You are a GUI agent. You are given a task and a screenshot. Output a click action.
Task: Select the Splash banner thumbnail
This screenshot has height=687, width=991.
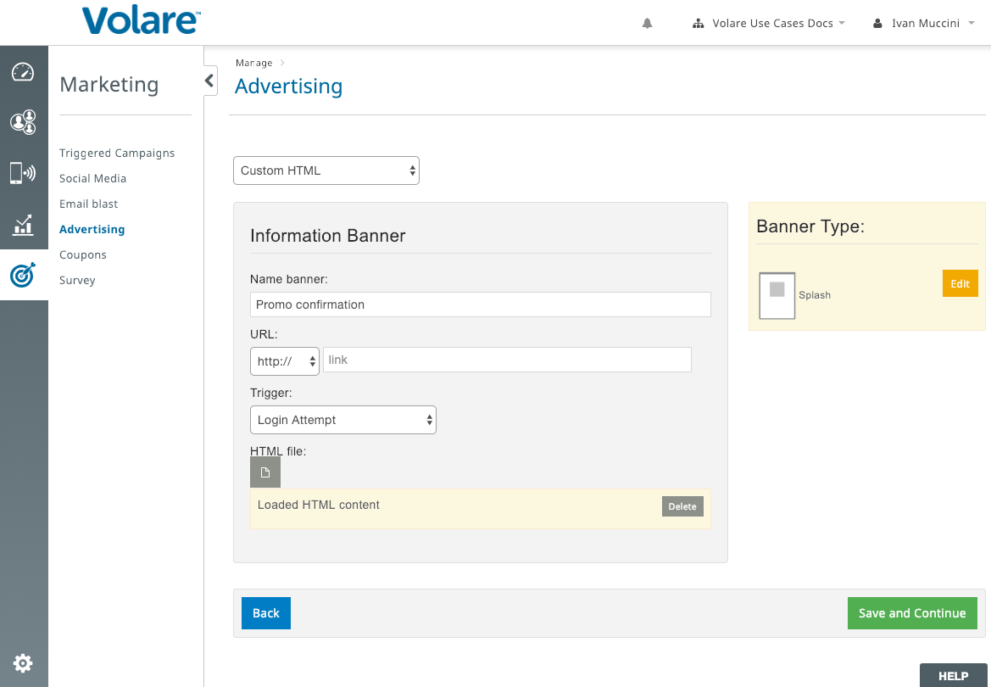click(x=777, y=295)
